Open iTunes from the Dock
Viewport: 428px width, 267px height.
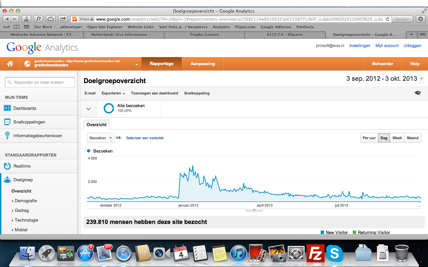(239, 254)
